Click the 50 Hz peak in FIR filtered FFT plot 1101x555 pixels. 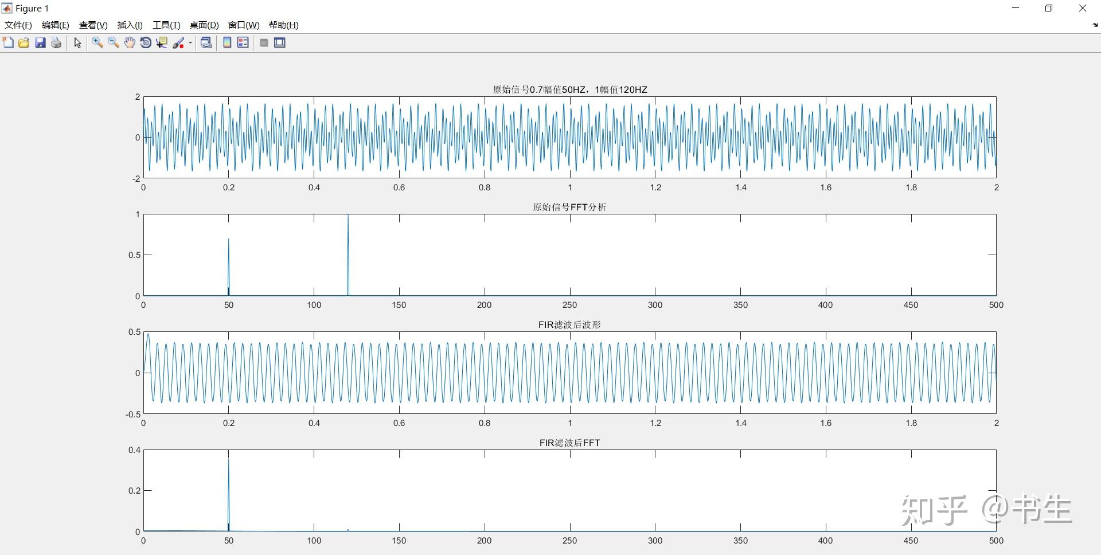pyautogui.click(x=229, y=495)
